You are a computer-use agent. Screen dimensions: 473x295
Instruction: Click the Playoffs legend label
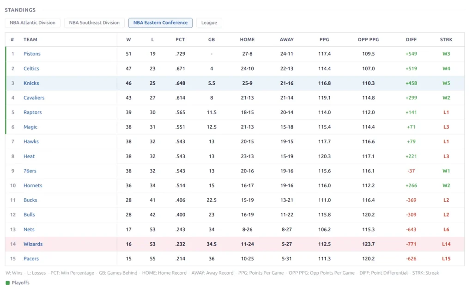pos(20,283)
